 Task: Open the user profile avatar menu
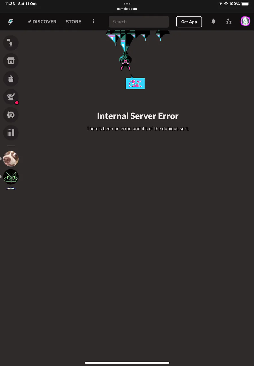click(245, 21)
